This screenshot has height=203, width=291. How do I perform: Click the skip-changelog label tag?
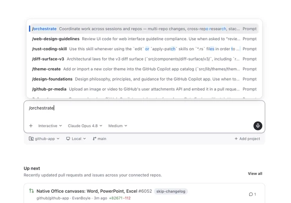(x=171, y=191)
